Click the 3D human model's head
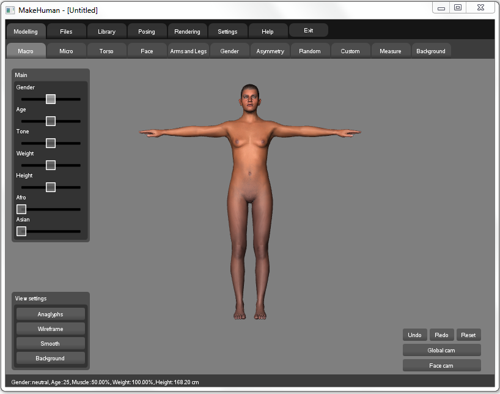500x394 pixels. [x=249, y=98]
